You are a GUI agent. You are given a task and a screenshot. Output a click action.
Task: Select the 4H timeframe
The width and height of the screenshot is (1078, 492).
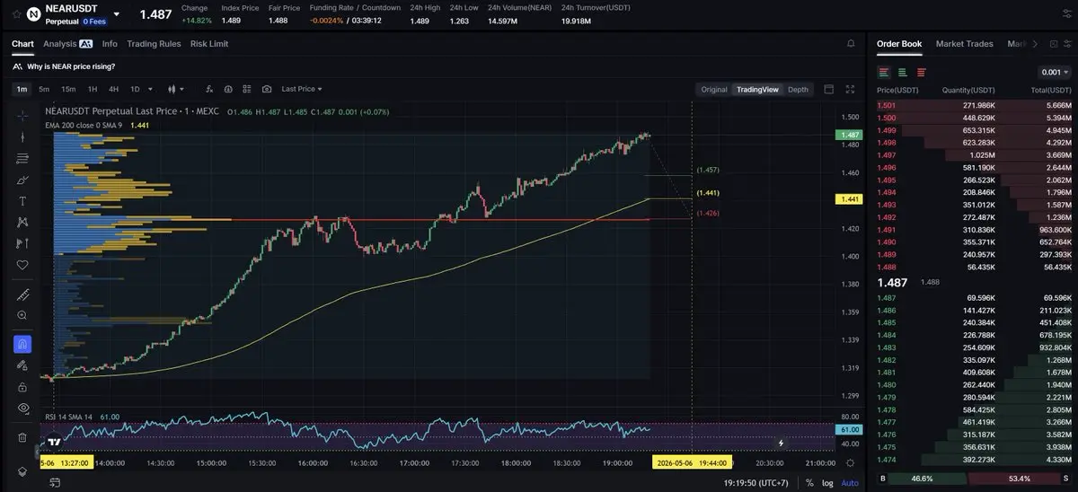tap(113, 89)
